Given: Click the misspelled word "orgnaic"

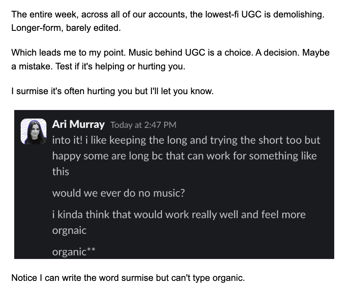Looking at the screenshot, I should pyautogui.click(x=69, y=231).
